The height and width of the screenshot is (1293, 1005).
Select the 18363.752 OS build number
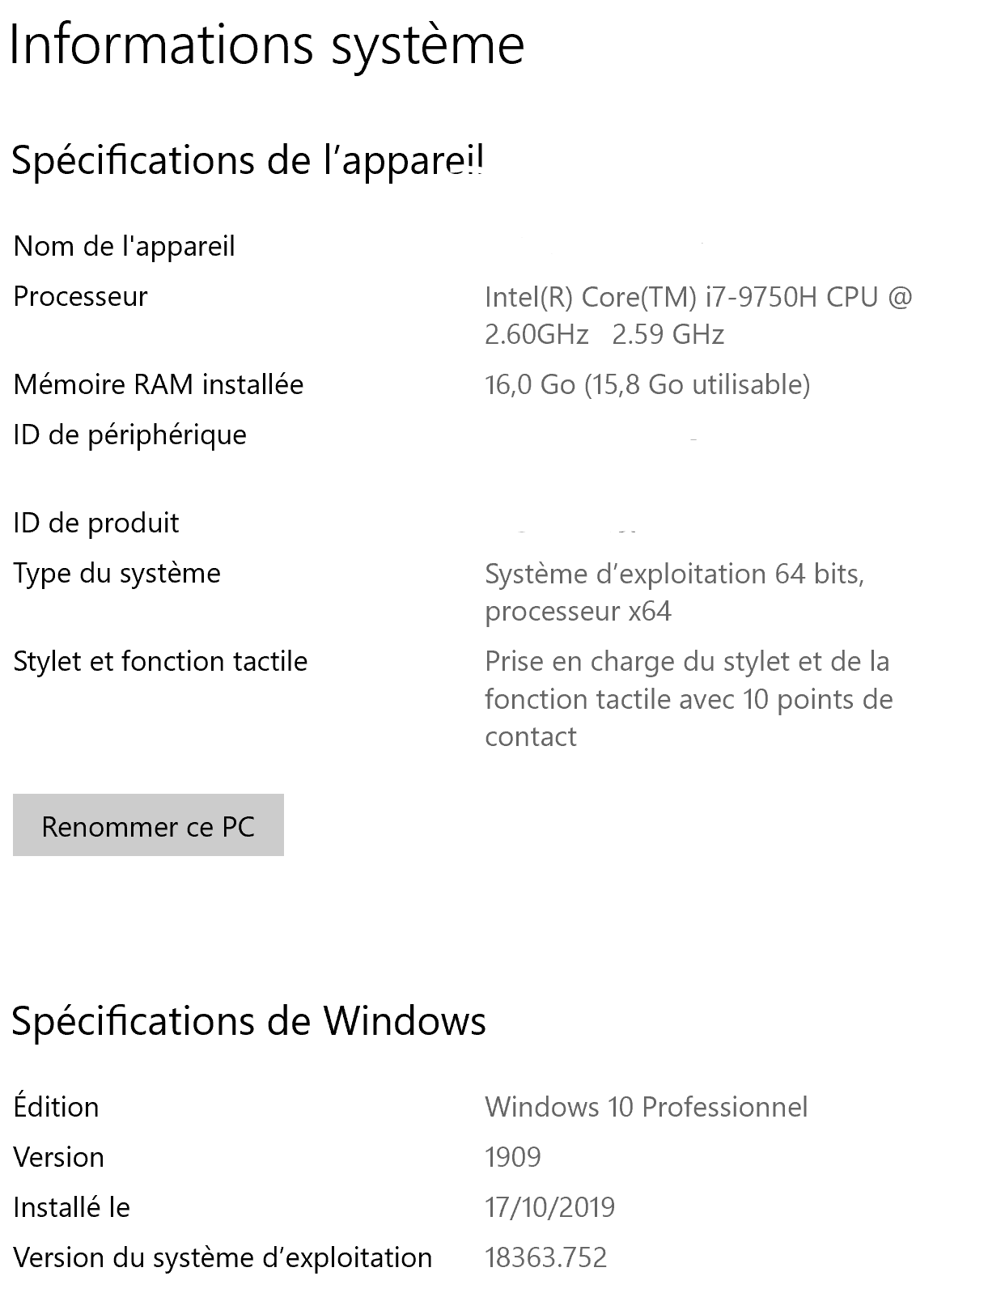545,1257
